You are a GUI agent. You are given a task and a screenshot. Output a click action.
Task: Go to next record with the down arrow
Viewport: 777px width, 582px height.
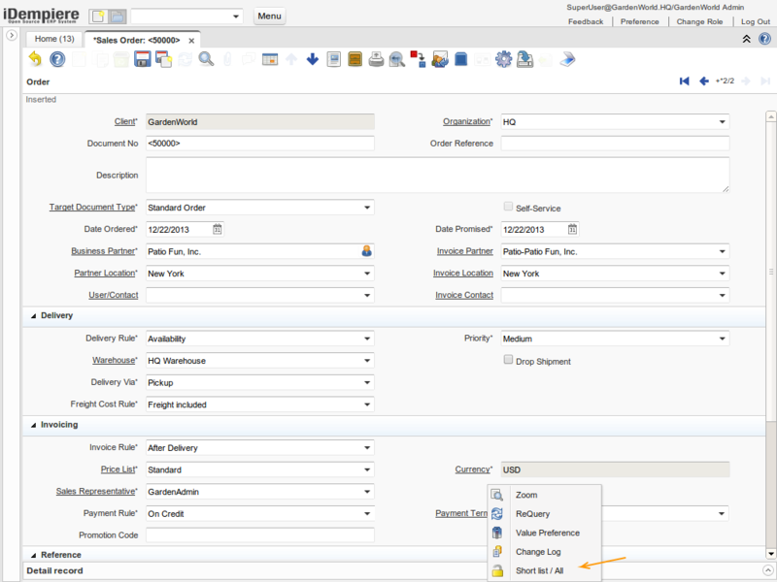tap(313, 59)
